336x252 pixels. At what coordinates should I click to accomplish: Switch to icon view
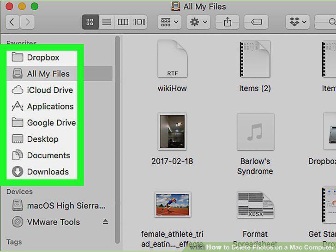90,22
